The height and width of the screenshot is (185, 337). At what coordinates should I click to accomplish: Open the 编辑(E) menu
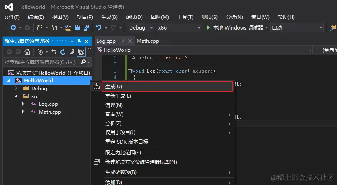coord(36,17)
